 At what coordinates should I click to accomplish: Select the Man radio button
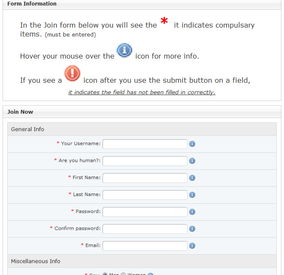(x=105, y=274)
